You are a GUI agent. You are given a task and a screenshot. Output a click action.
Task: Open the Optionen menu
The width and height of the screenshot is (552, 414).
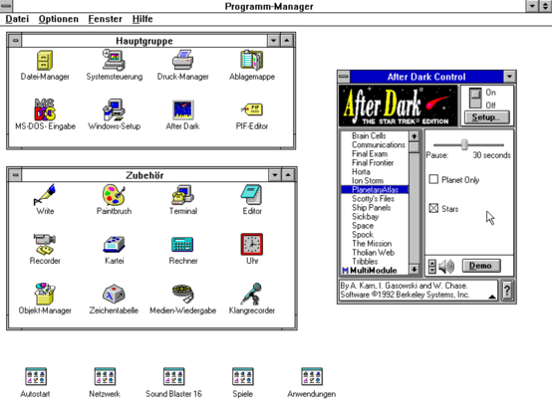[x=59, y=19]
